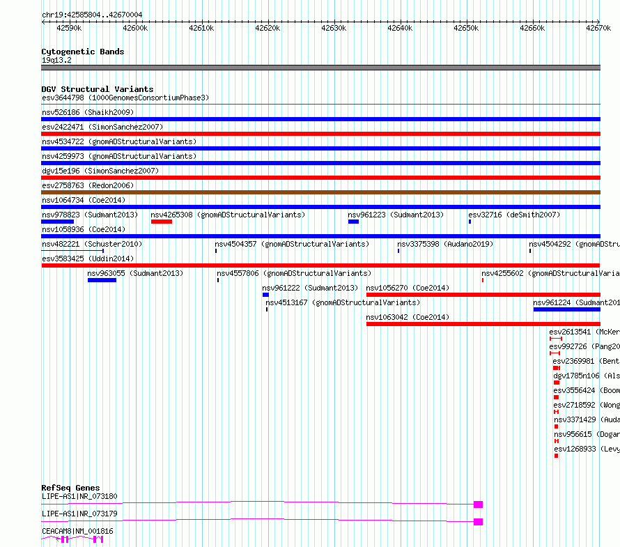This screenshot has height=547, width=620.
Task: Click nsv4255602 variant label
Action: tap(550, 273)
